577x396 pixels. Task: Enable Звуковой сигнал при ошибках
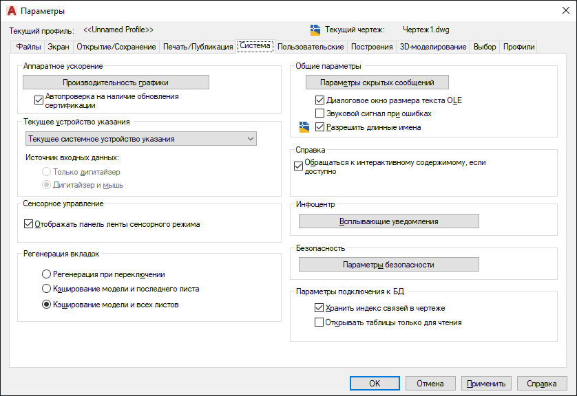tap(319, 113)
